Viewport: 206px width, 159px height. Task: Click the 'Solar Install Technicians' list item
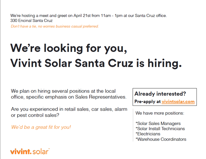coord(160,129)
